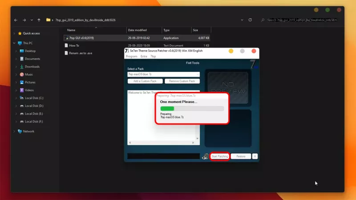Click the speaker sound icon in patcher
356x200 pixels.
(x=205, y=156)
